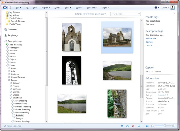The image size is (180, 131).
Task: Start slide show from bottom bar icon
Action: tap(139, 126)
